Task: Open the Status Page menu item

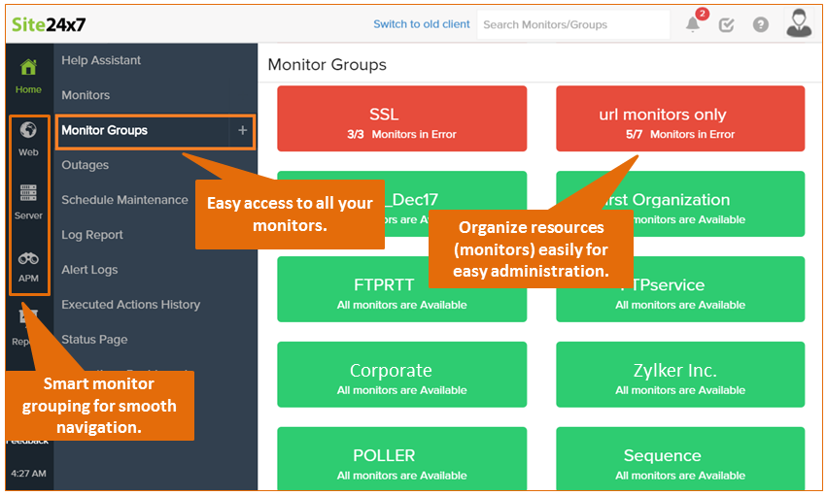Action: click(94, 340)
